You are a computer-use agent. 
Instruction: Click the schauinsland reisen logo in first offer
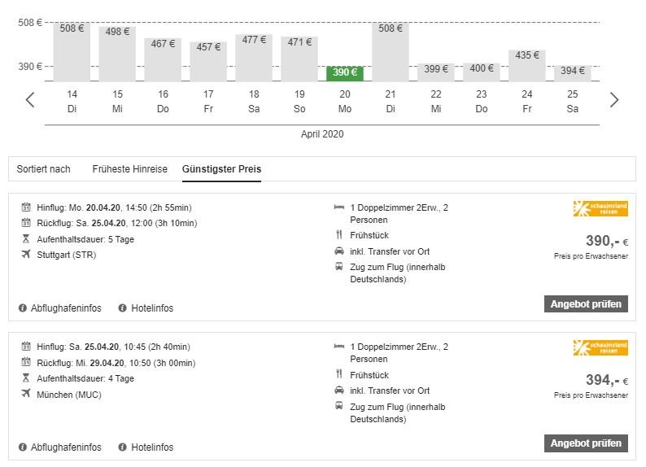(600, 208)
